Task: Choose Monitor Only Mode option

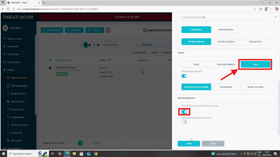Action: pos(256,87)
